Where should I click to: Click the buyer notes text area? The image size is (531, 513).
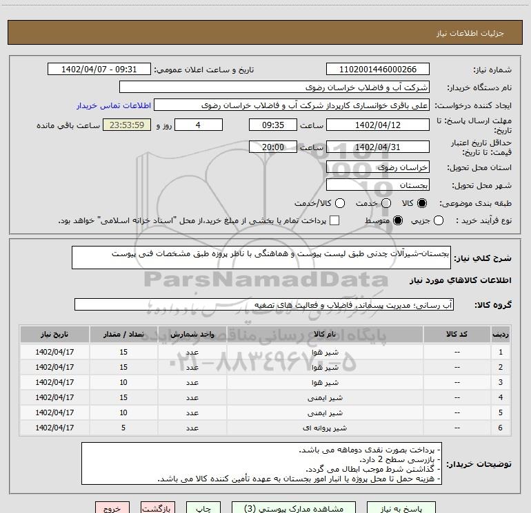[261, 463]
